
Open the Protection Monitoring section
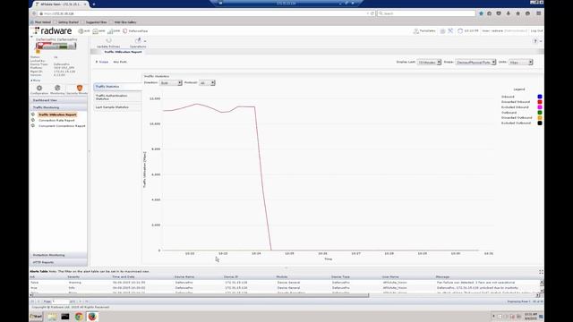[x=58, y=255]
